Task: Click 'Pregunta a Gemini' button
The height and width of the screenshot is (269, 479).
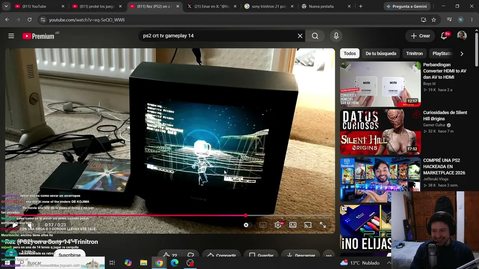Action: click(407, 6)
